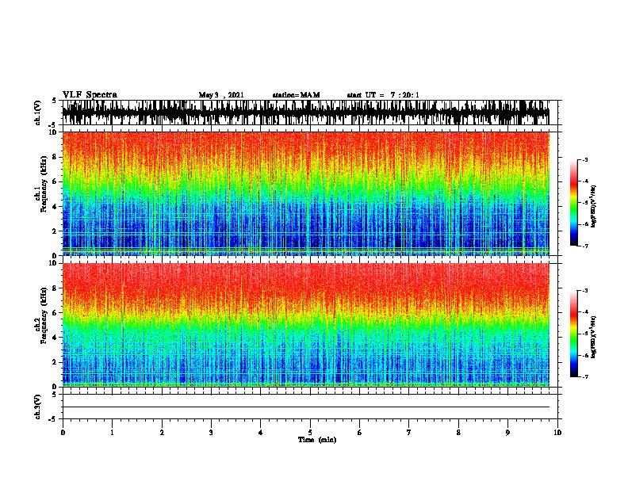Click the ch.1 "Frequency (kHz)" axis label
Screen dimensions: 628x485
(x=44, y=185)
